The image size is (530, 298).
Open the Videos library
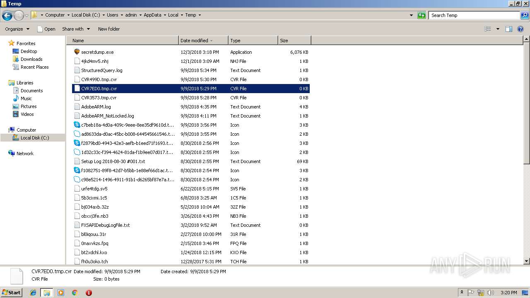pos(27,114)
